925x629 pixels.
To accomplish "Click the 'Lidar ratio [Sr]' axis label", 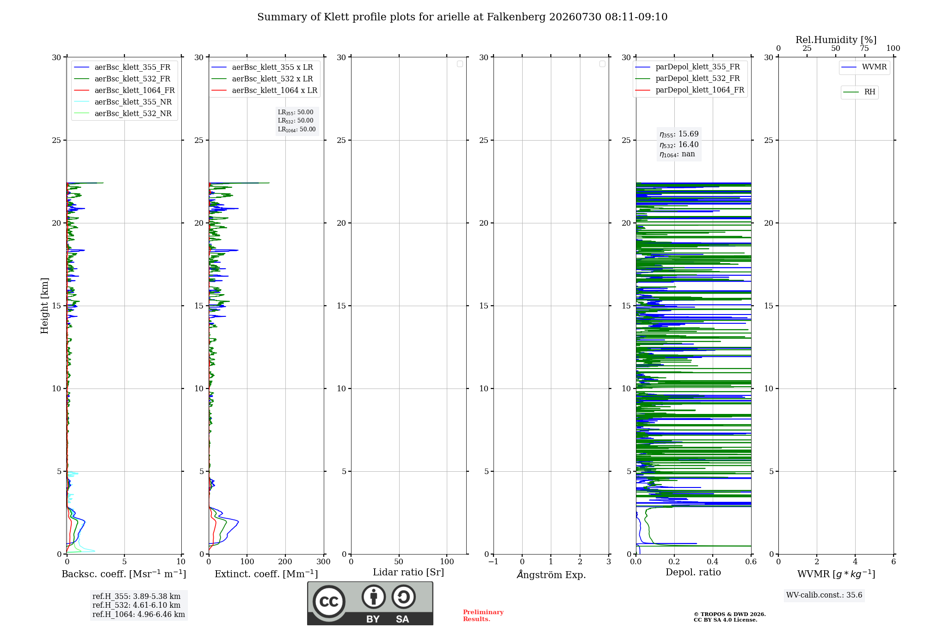I will point(408,573).
